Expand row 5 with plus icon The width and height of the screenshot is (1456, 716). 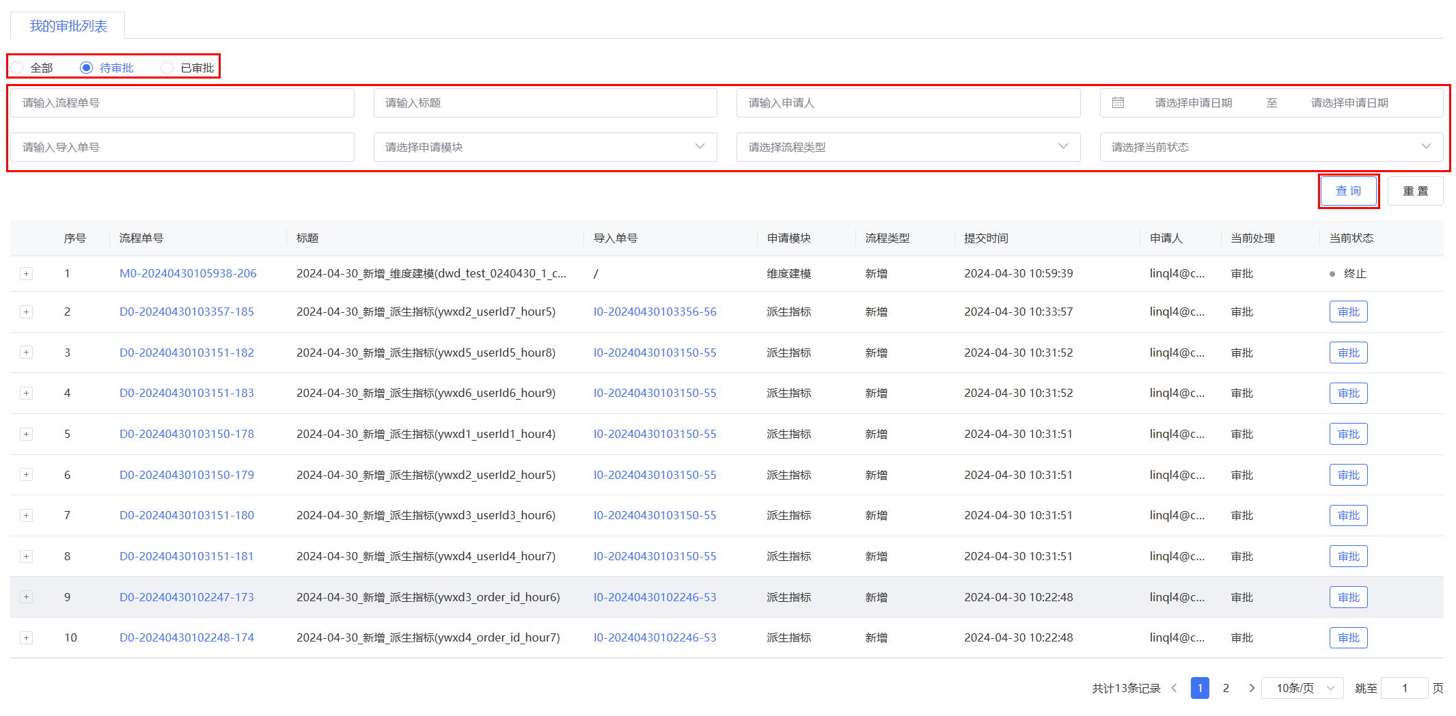pos(26,435)
